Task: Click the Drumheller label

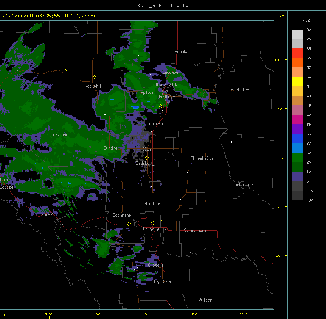Action: point(241,185)
